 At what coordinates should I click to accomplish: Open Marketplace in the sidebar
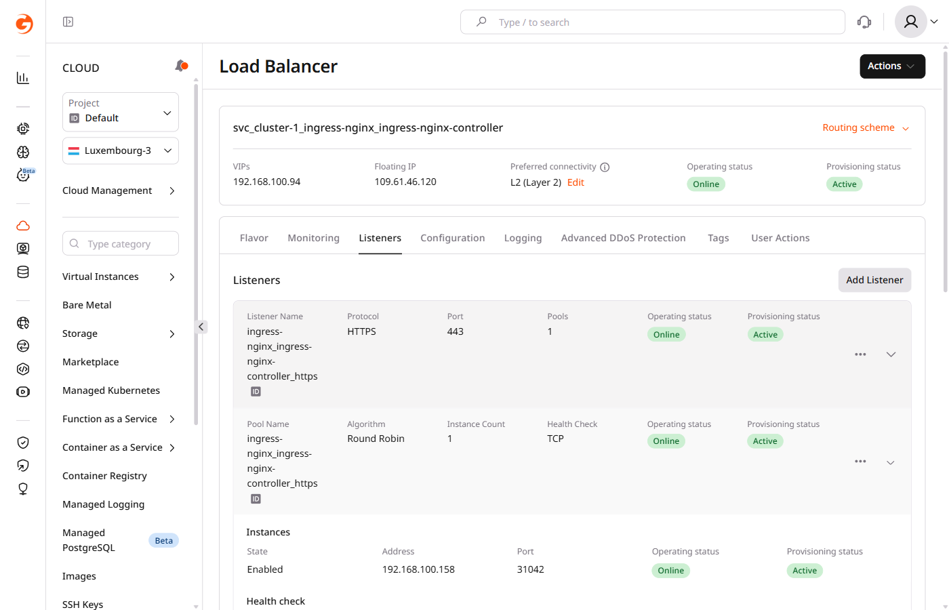click(91, 362)
